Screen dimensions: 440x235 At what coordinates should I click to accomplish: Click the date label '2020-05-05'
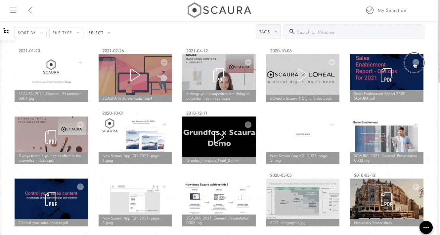281,175
